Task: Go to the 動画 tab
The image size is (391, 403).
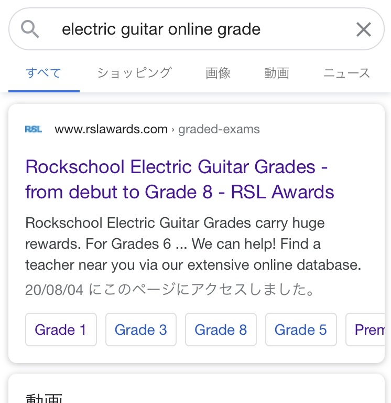Action: pos(277,73)
